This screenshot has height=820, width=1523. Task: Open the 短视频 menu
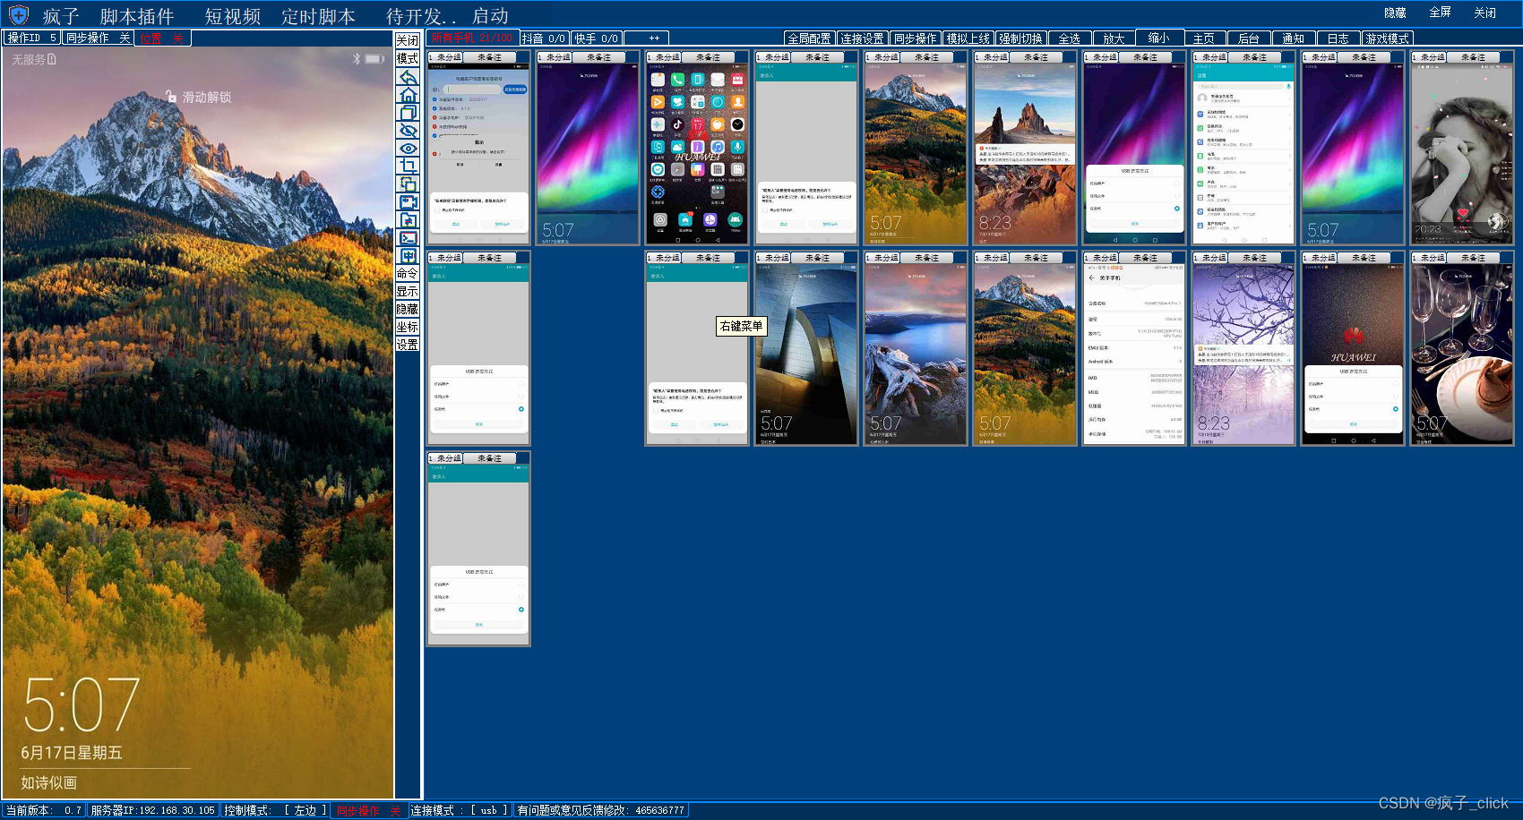point(233,16)
